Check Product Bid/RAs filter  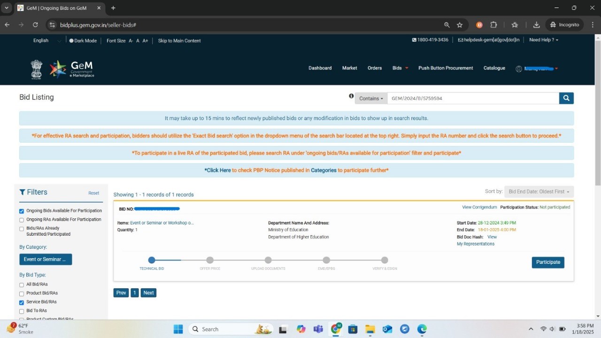pyautogui.click(x=22, y=294)
